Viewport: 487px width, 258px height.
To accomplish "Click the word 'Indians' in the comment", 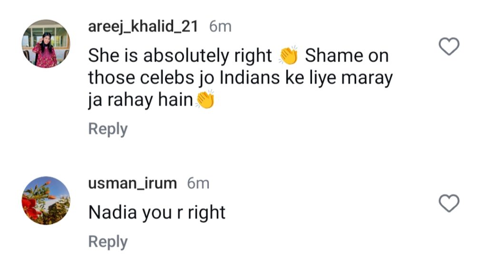I will (250, 78).
